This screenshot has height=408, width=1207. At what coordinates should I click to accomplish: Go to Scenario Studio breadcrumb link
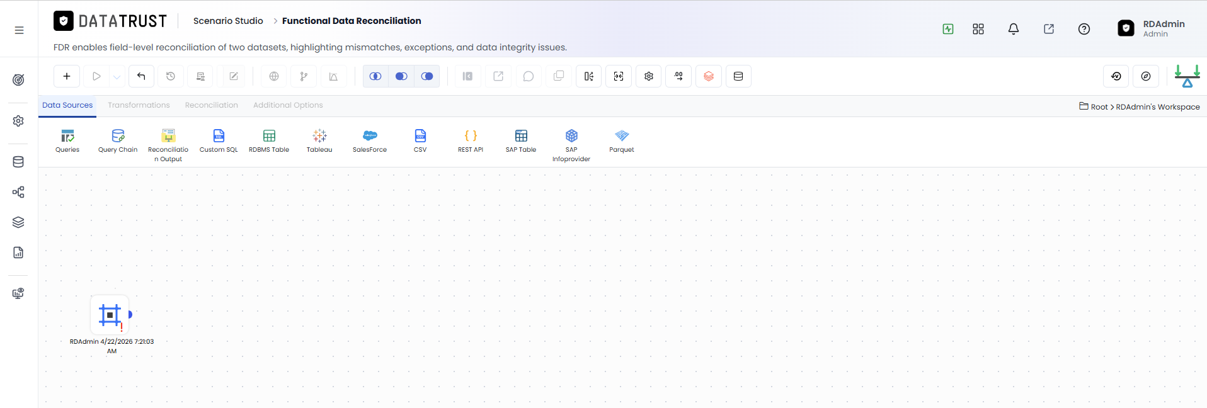228,21
